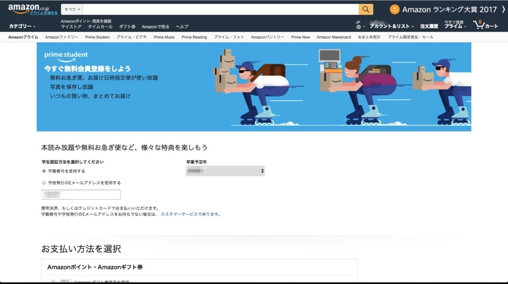The width and height of the screenshot is (508, 284).
Task: Click the main search text field
Action: [x=221, y=9]
